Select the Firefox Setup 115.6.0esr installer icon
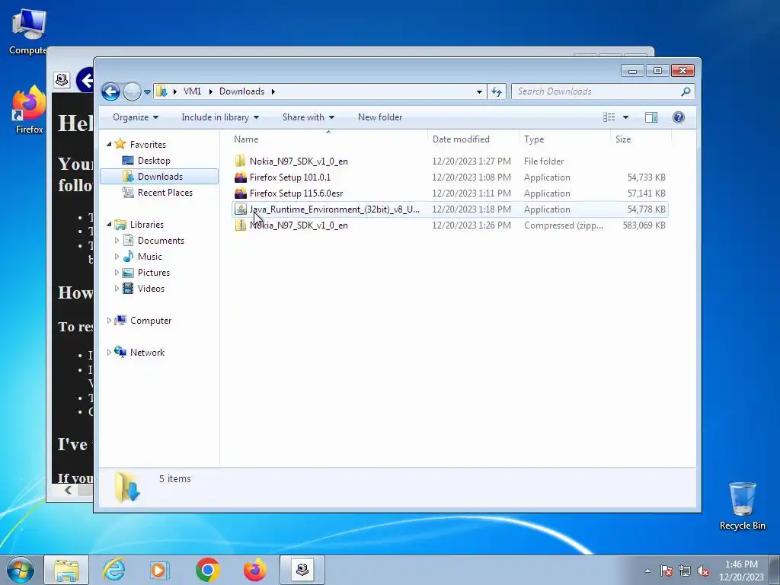The height and width of the screenshot is (585, 780). [241, 193]
